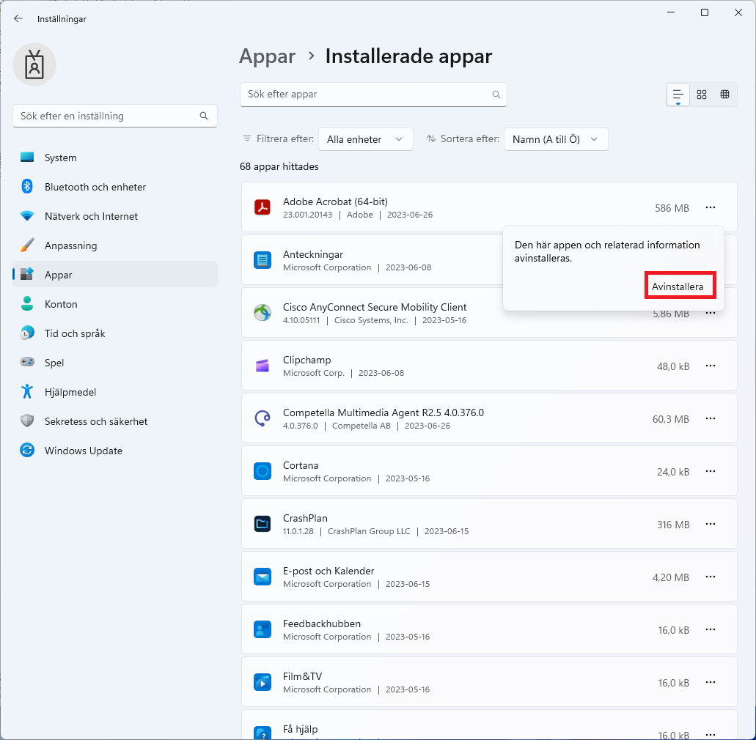Click the 316 MB size of CrashPlan
Screen dimensions: 756x740
point(673,525)
